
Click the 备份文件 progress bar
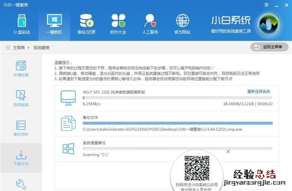[x=177, y=123]
